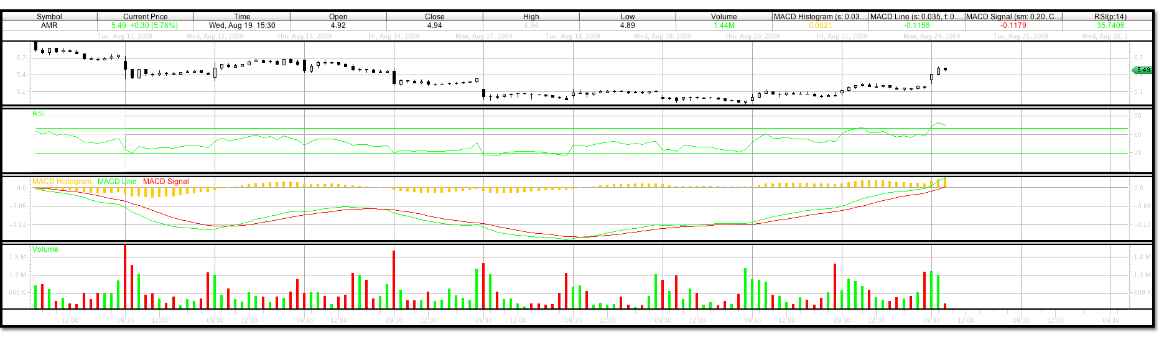1164x337 pixels.
Task: Click the MACD Line column header
Action: [916, 17]
